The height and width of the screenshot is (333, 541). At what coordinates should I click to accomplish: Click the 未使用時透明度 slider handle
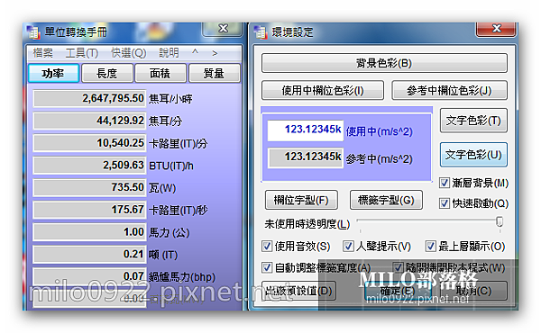[x=500, y=221]
